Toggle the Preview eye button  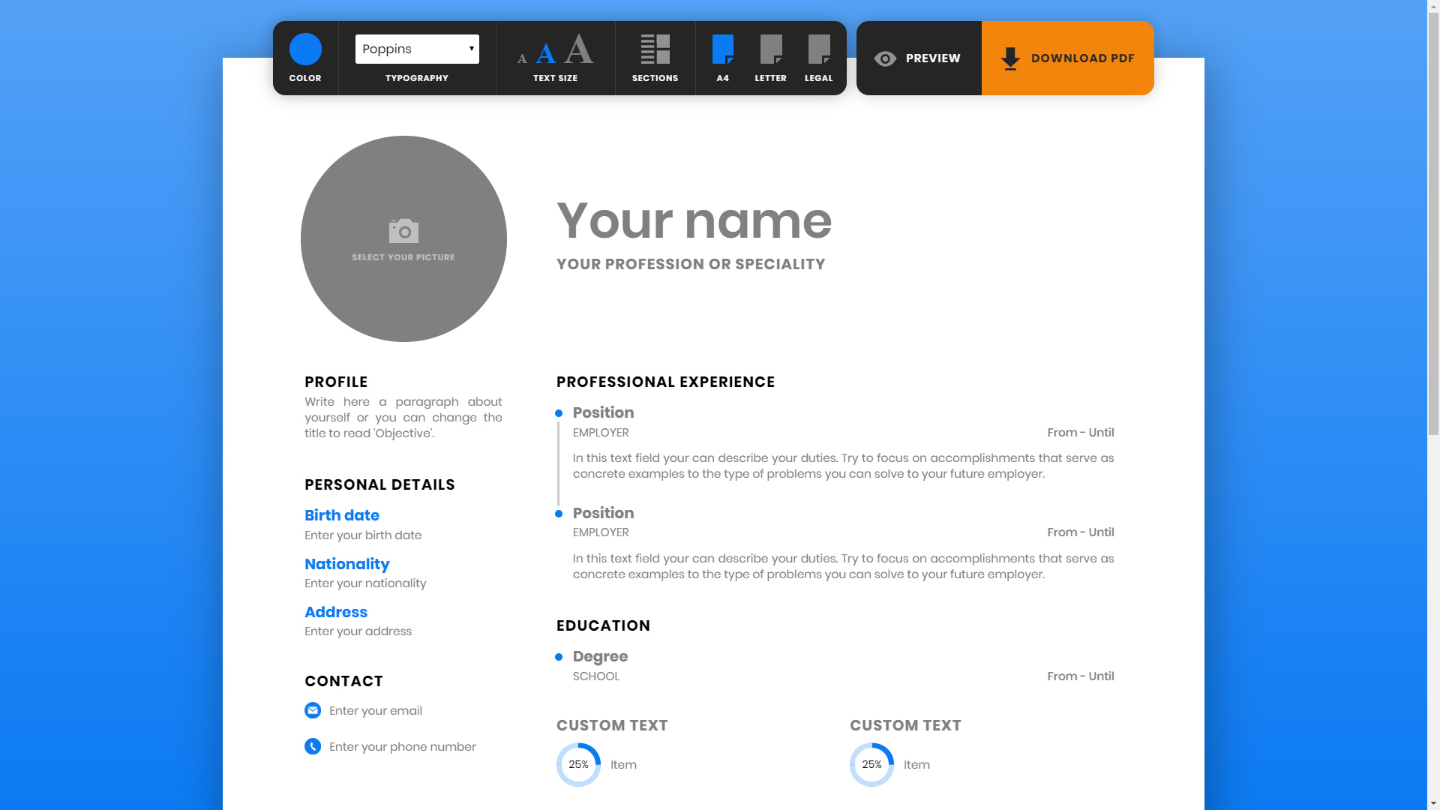[x=918, y=58]
